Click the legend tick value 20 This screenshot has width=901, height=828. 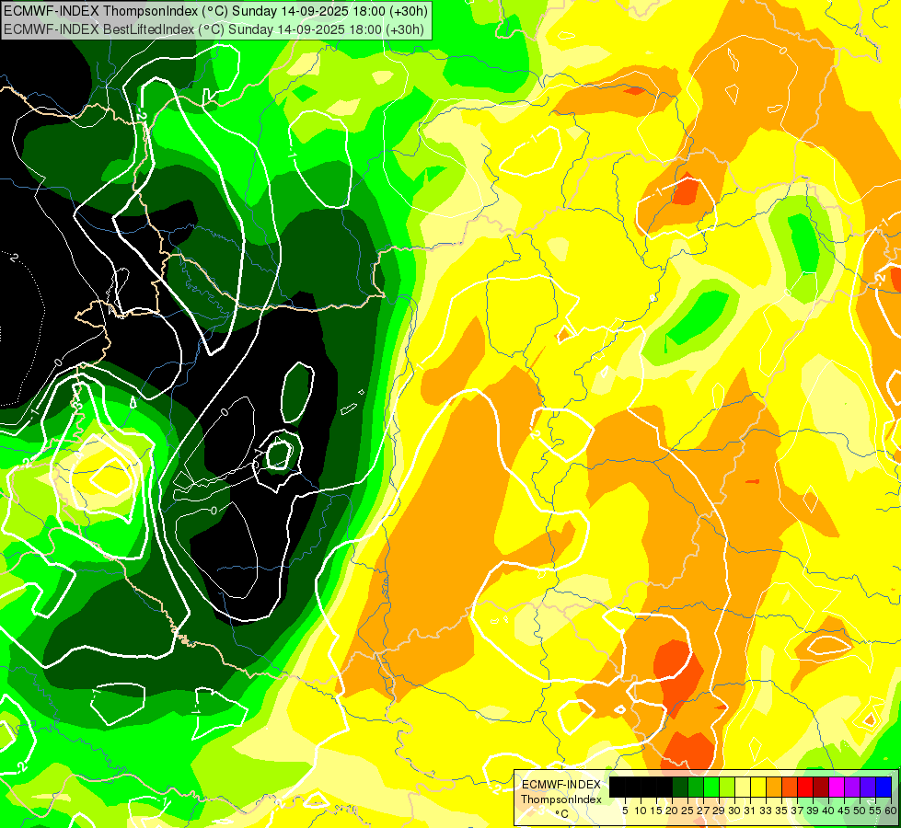click(x=672, y=811)
